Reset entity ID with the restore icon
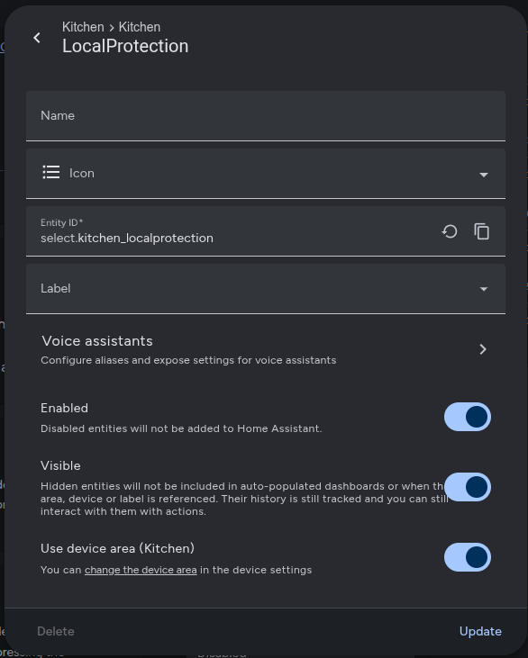Image resolution: width=528 pixels, height=658 pixels. pyautogui.click(x=450, y=231)
